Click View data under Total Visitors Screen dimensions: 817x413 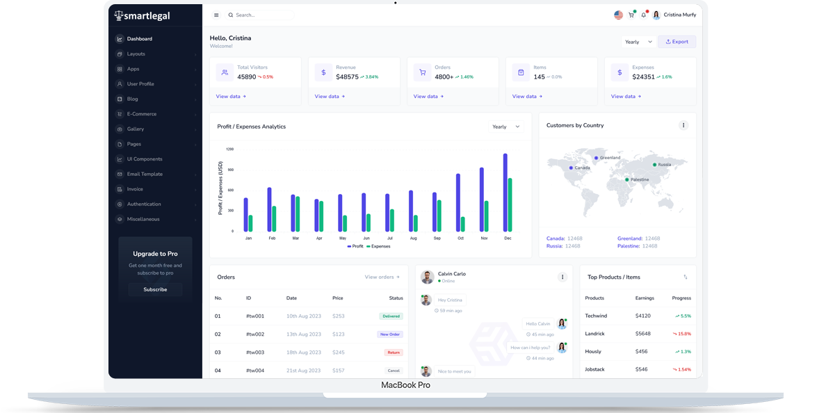[231, 96]
